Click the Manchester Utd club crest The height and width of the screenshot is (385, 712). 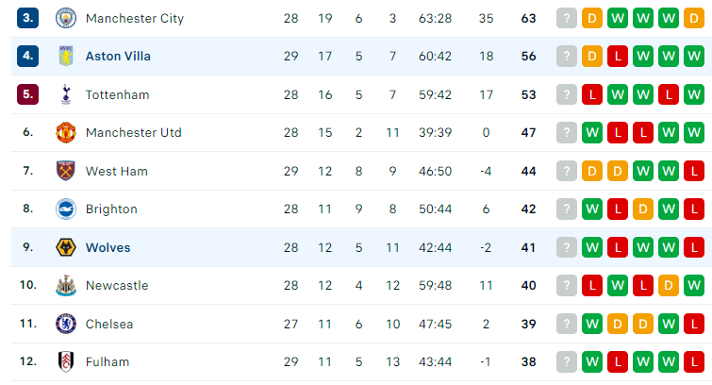[x=66, y=133]
